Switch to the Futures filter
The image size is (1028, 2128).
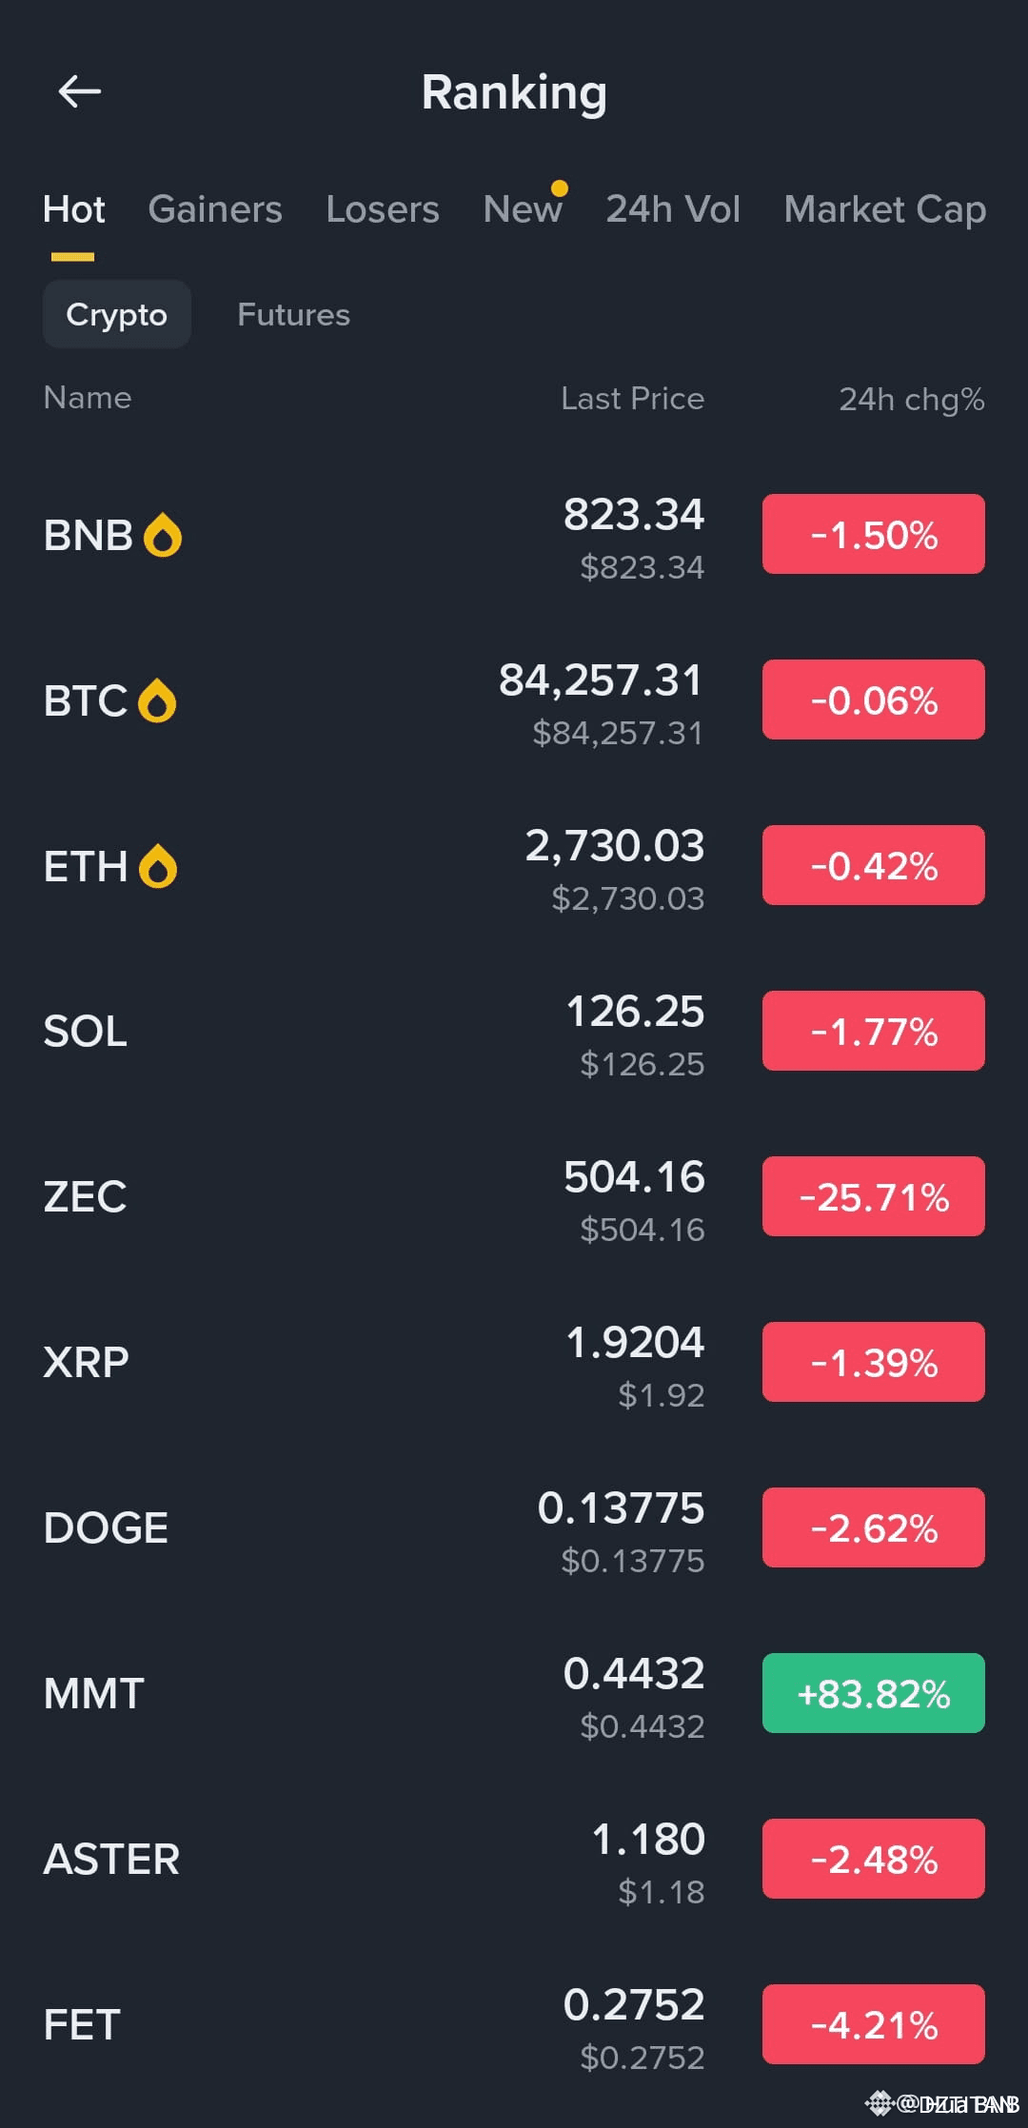pos(293,314)
